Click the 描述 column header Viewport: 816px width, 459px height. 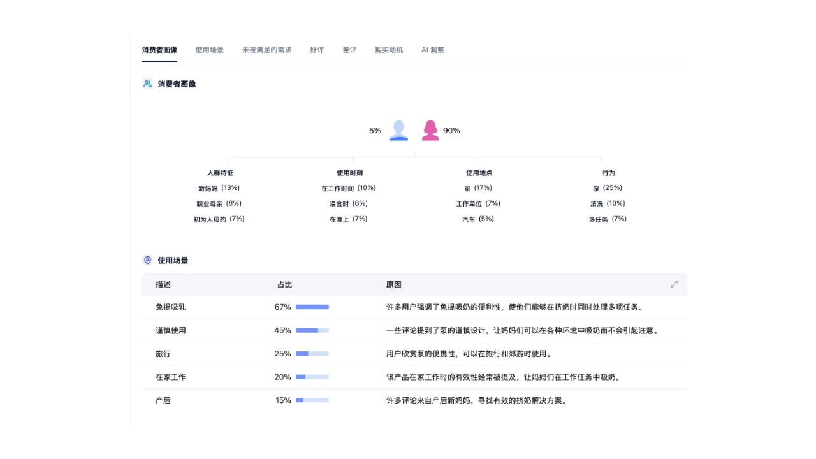click(164, 284)
